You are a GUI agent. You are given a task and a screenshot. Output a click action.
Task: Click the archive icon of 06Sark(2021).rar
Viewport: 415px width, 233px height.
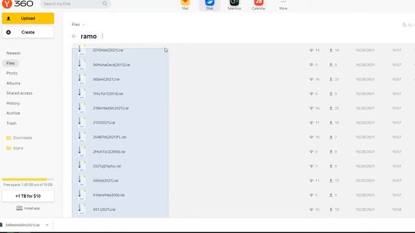[x=82, y=79]
